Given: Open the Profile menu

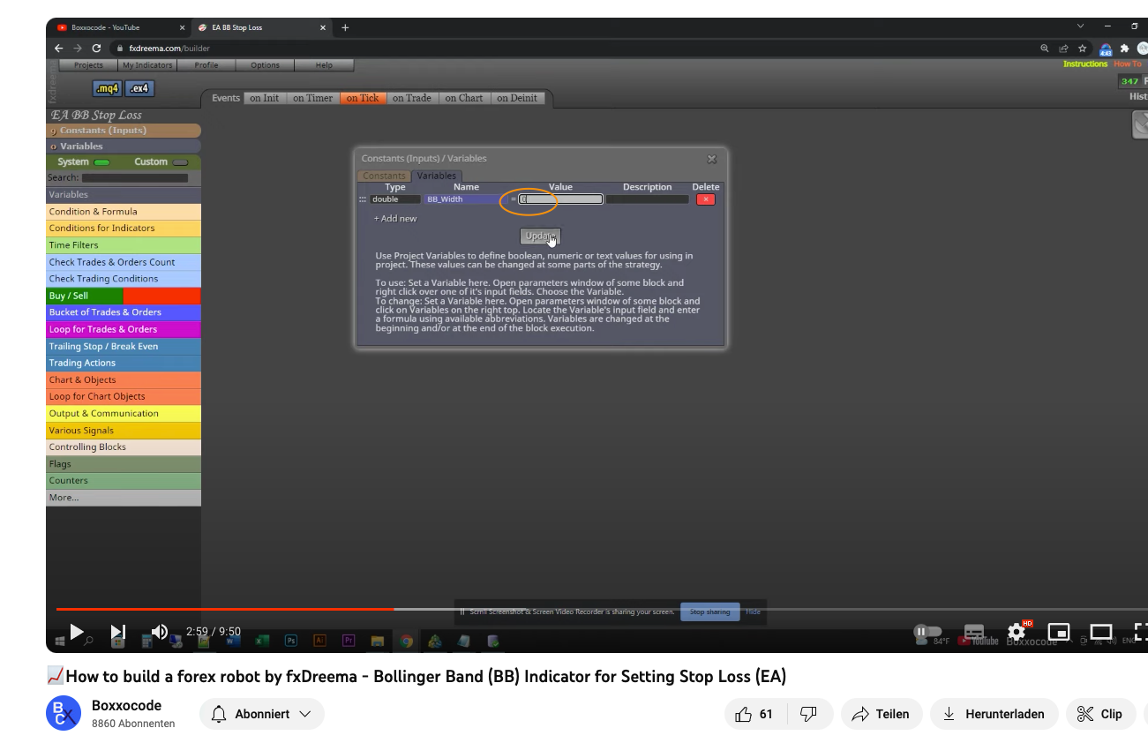Looking at the screenshot, I should click(x=206, y=65).
